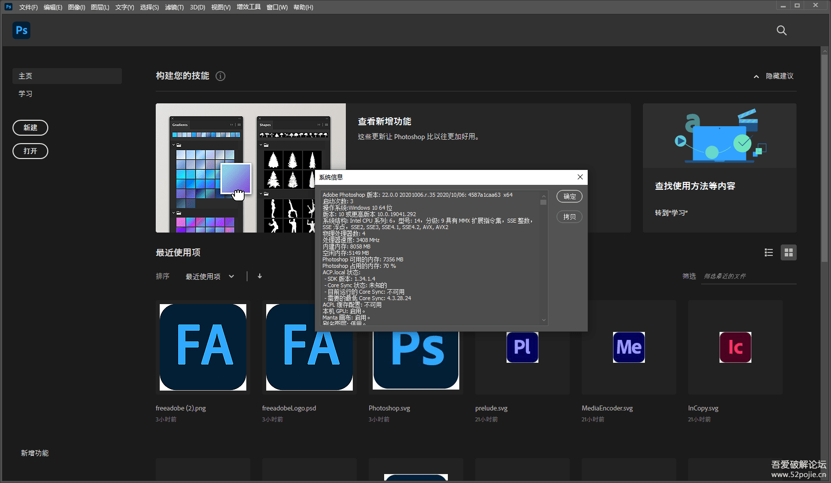Click the freeadobe (2).png file name
831x483 pixels.
point(181,408)
